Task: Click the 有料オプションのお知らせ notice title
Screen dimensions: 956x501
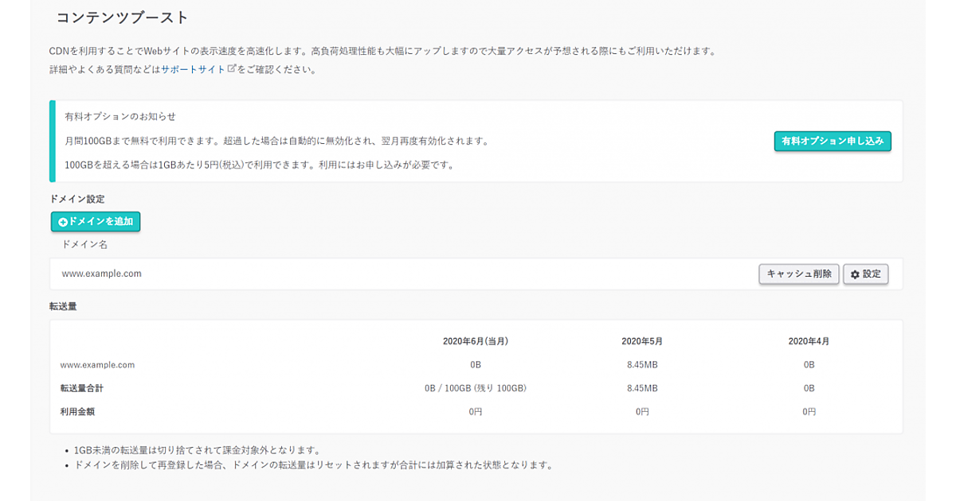Action: coord(120,117)
